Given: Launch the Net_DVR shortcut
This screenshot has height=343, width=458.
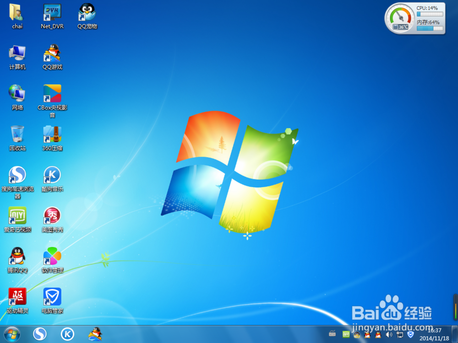Looking at the screenshot, I should pyautogui.click(x=52, y=16).
